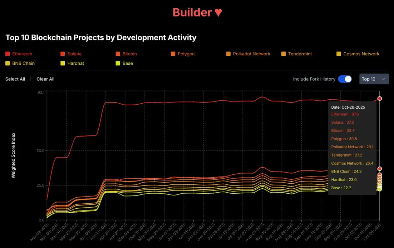Click 'Hardhat : 23.0' tooltip row
The image size is (394, 248).
(344, 180)
